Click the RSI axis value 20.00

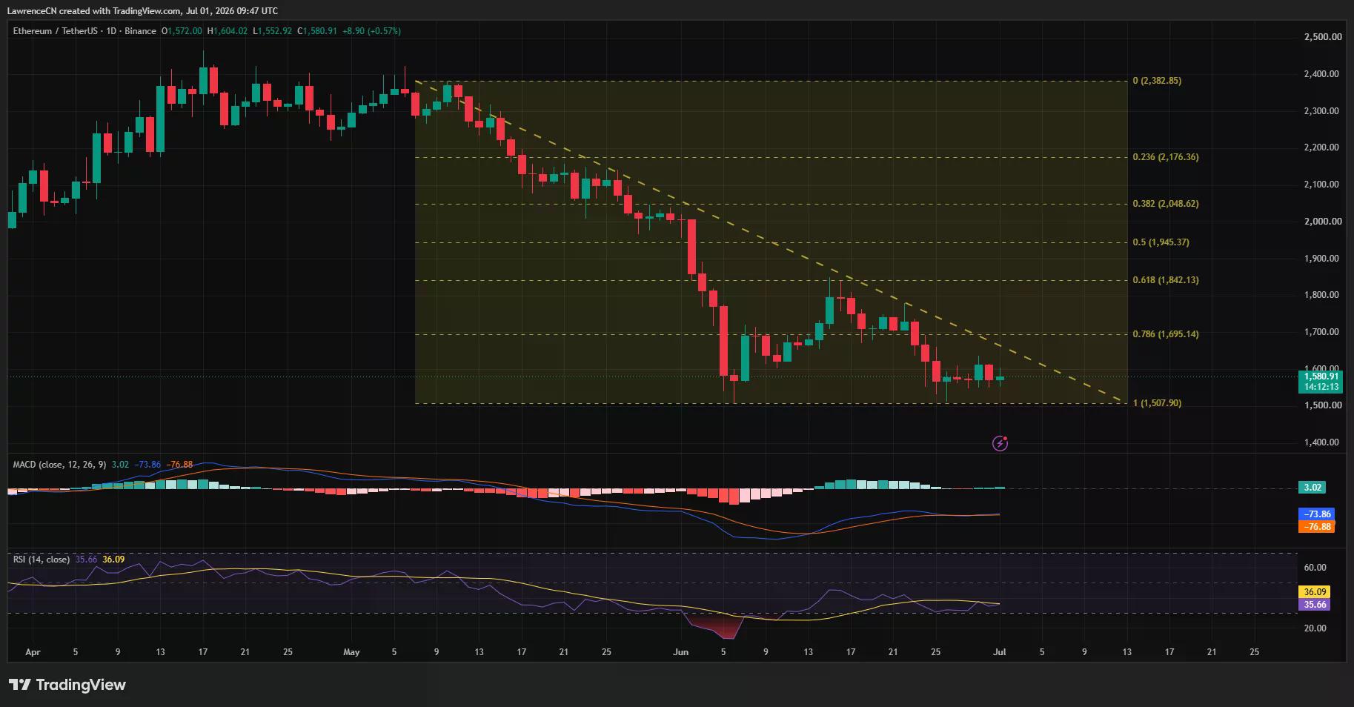click(x=1315, y=628)
